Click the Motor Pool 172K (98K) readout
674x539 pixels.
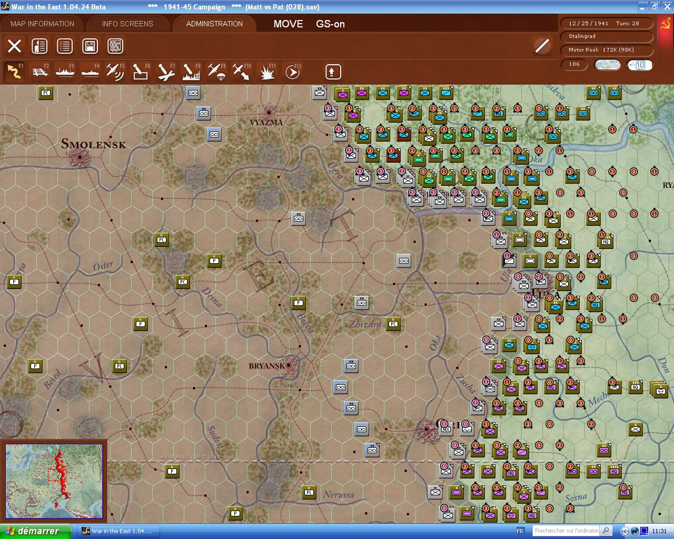tap(607, 50)
